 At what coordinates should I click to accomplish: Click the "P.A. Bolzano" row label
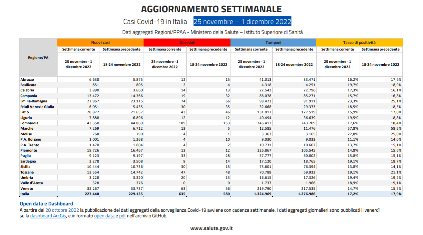pos(31,139)
